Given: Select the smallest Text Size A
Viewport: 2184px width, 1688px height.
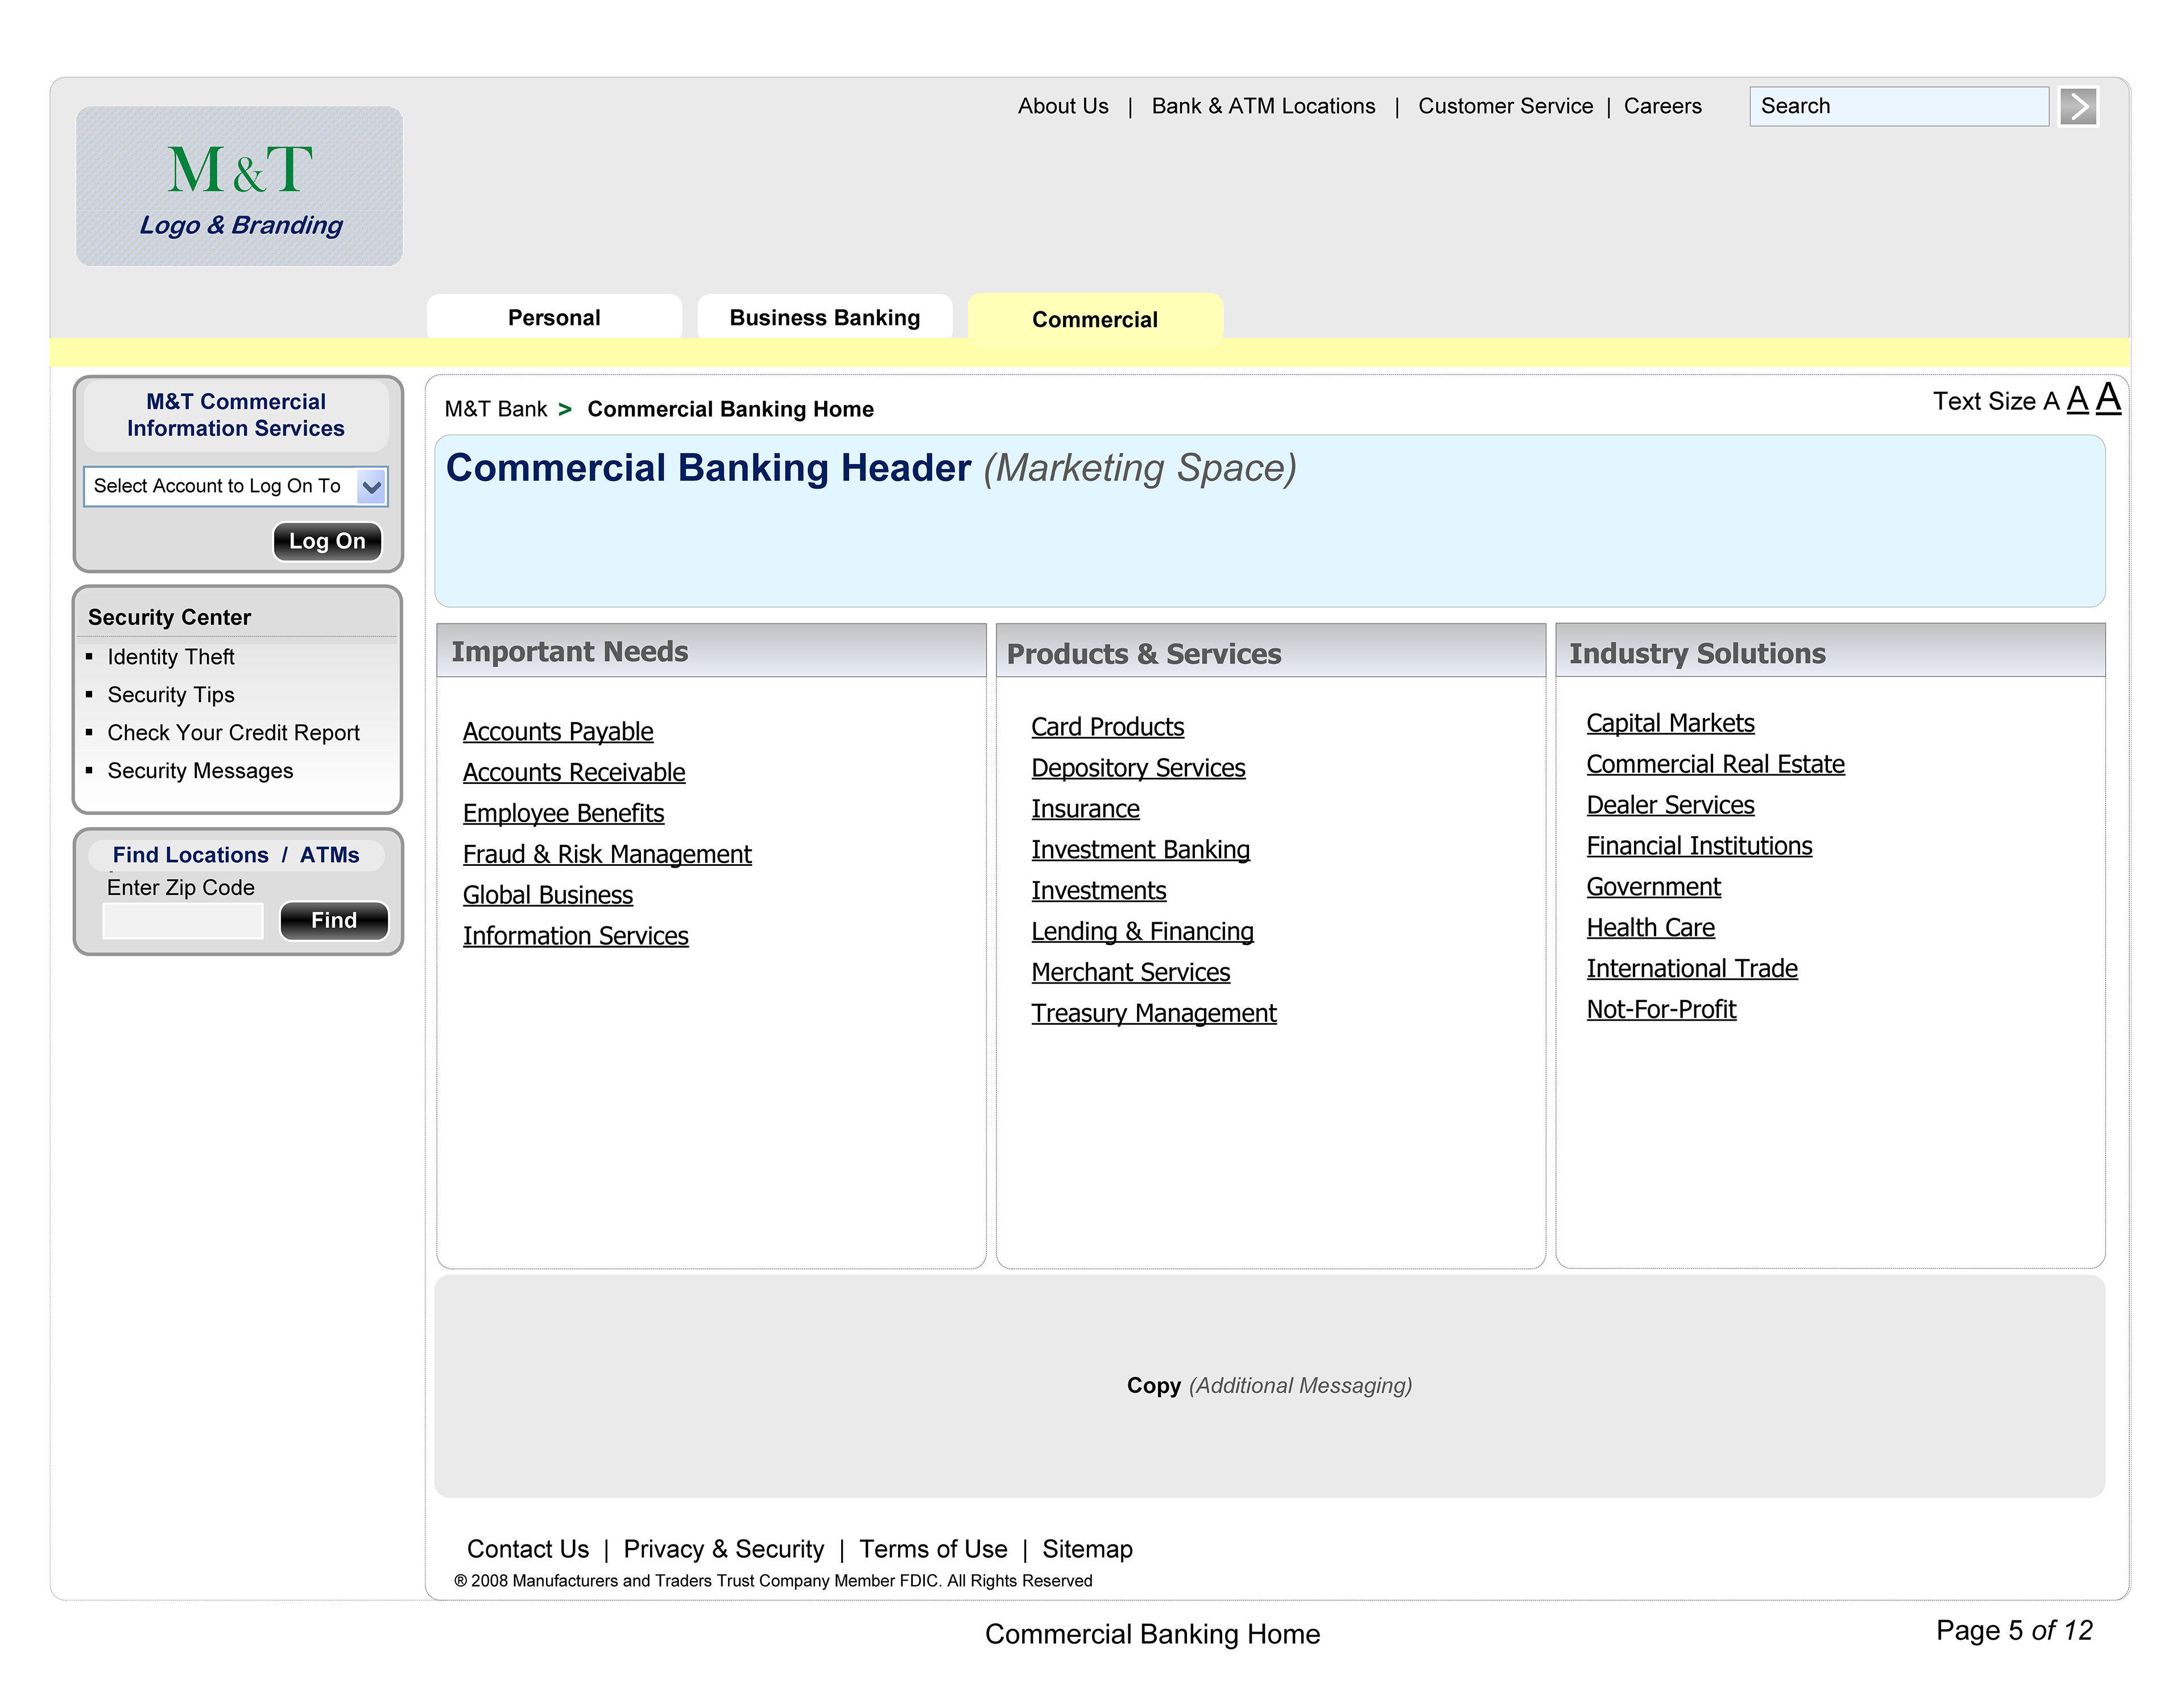Looking at the screenshot, I should (2051, 402).
